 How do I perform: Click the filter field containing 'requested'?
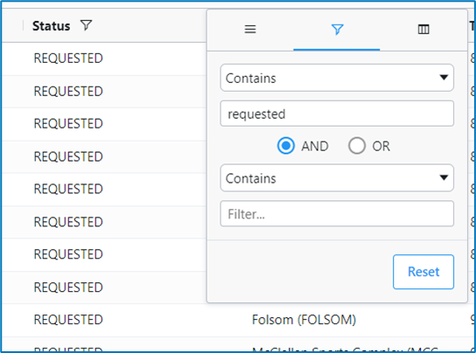(337, 114)
